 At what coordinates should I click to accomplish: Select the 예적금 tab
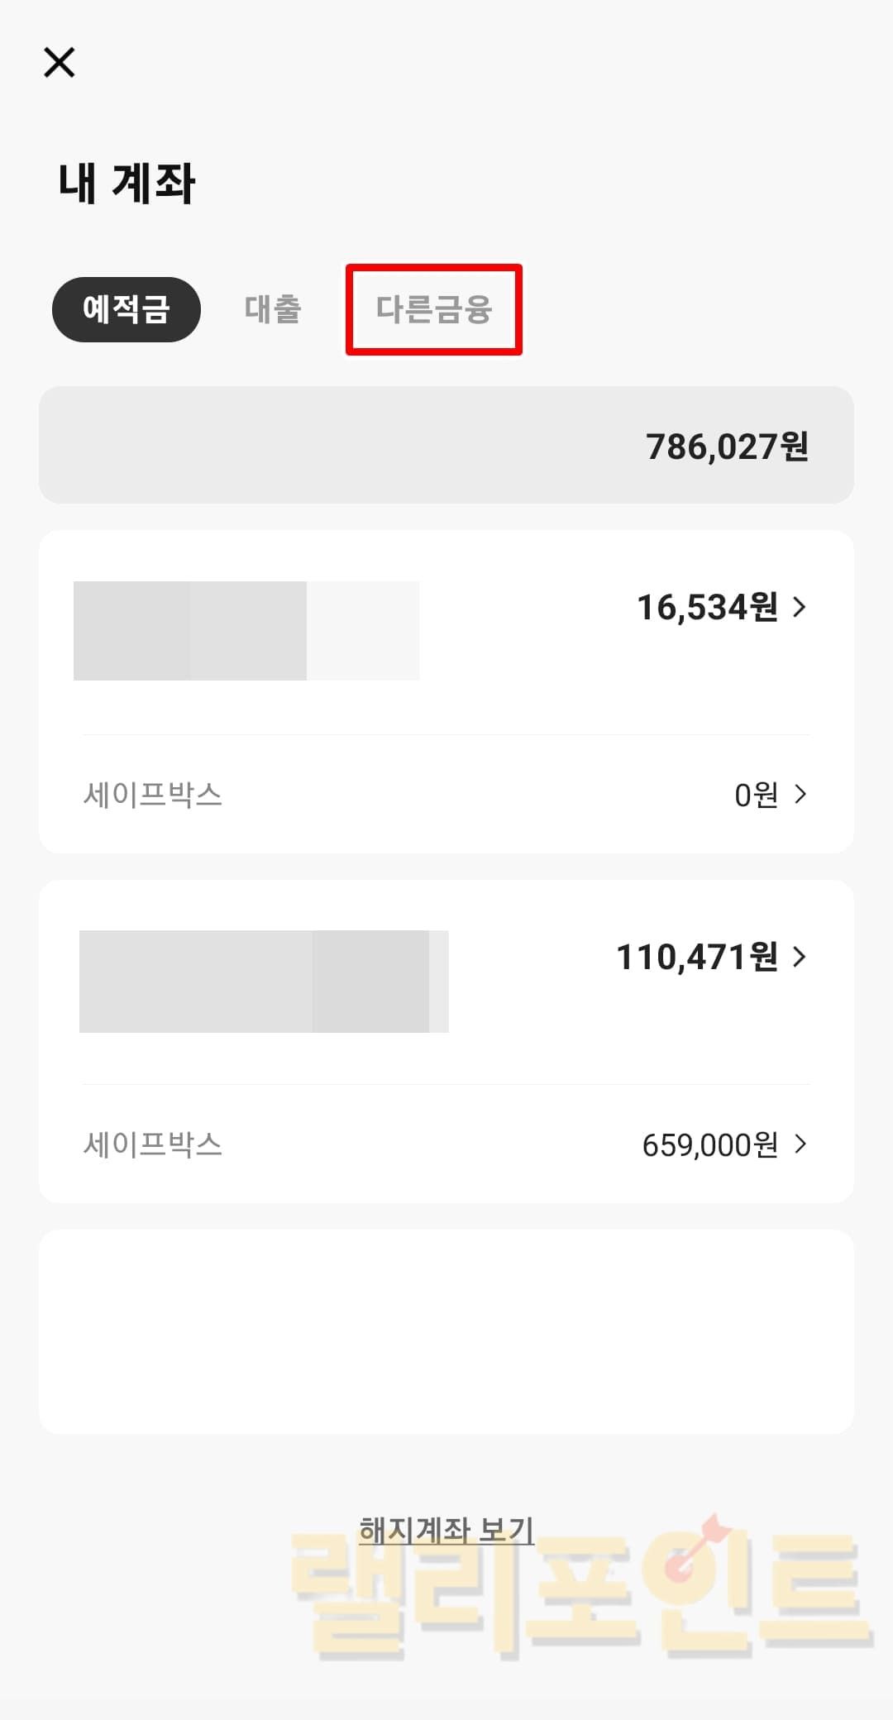tap(127, 309)
